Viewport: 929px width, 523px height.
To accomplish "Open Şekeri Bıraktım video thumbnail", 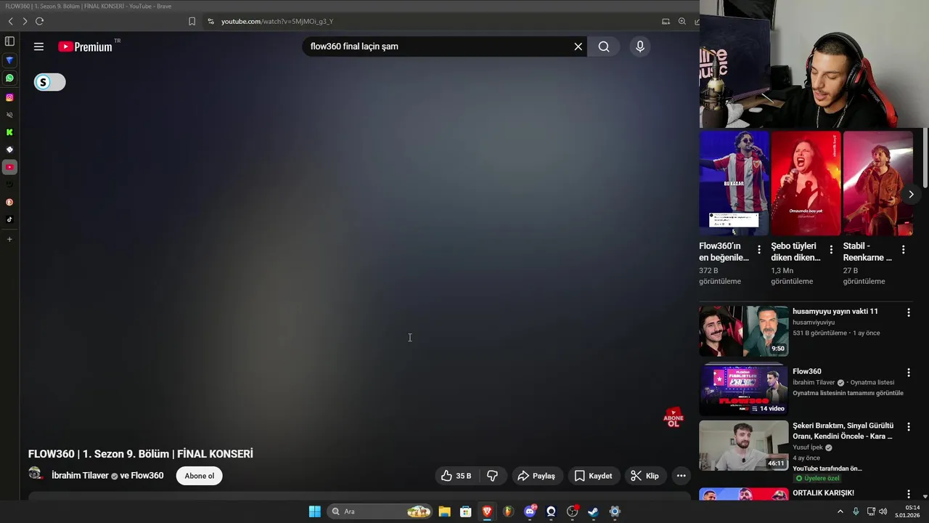I will pyautogui.click(x=744, y=445).
